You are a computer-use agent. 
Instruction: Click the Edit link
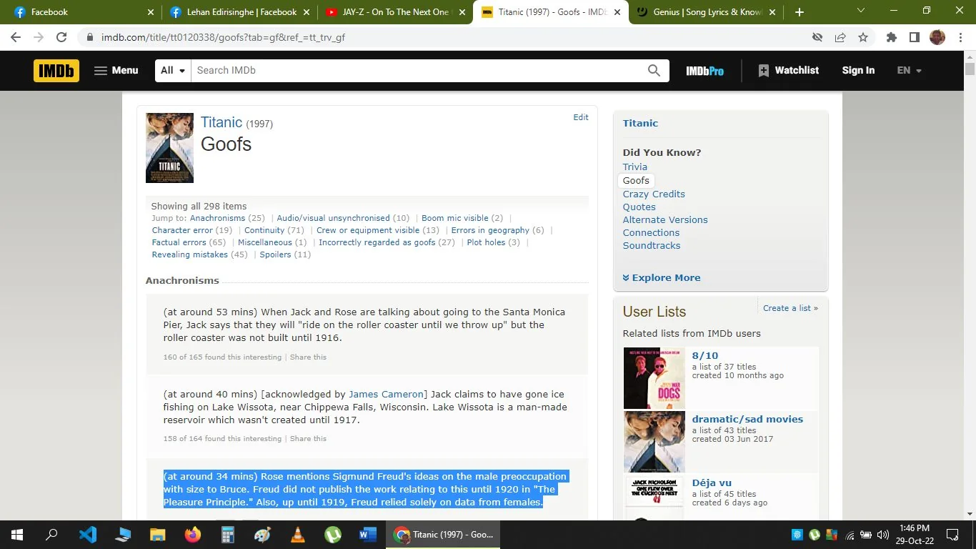581,117
